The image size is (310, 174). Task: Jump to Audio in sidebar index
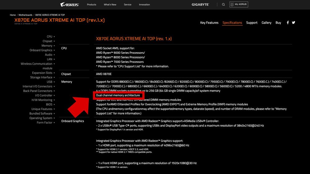[x=48, y=55]
